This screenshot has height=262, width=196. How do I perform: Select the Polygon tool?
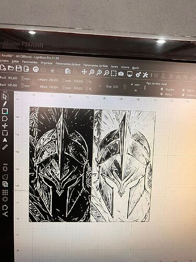[x=5, y=118]
